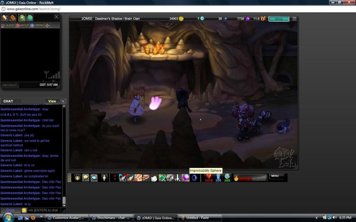Image resolution: width=356 pixels, height=222 pixels.
Task: Toggle the QUEST marker filter
Action: click(x=8, y=25)
